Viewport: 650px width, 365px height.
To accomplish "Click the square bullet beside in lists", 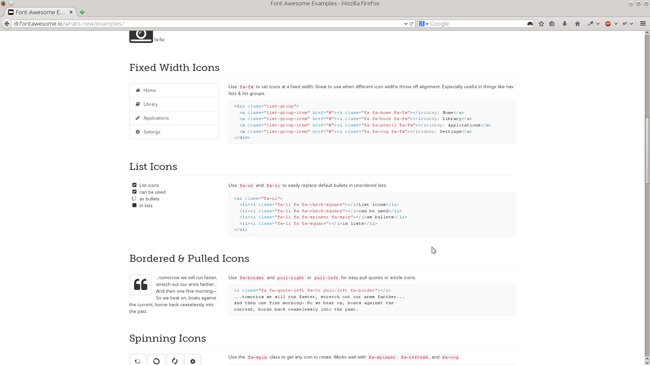I will point(134,205).
